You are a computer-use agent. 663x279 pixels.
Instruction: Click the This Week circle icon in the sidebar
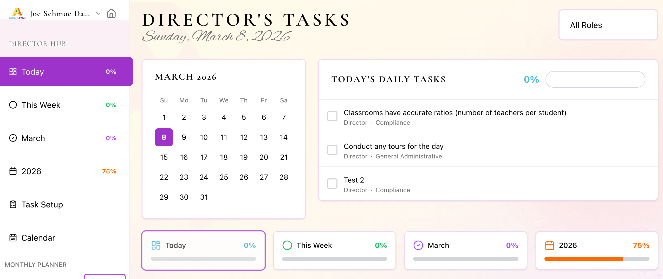point(13,105)
